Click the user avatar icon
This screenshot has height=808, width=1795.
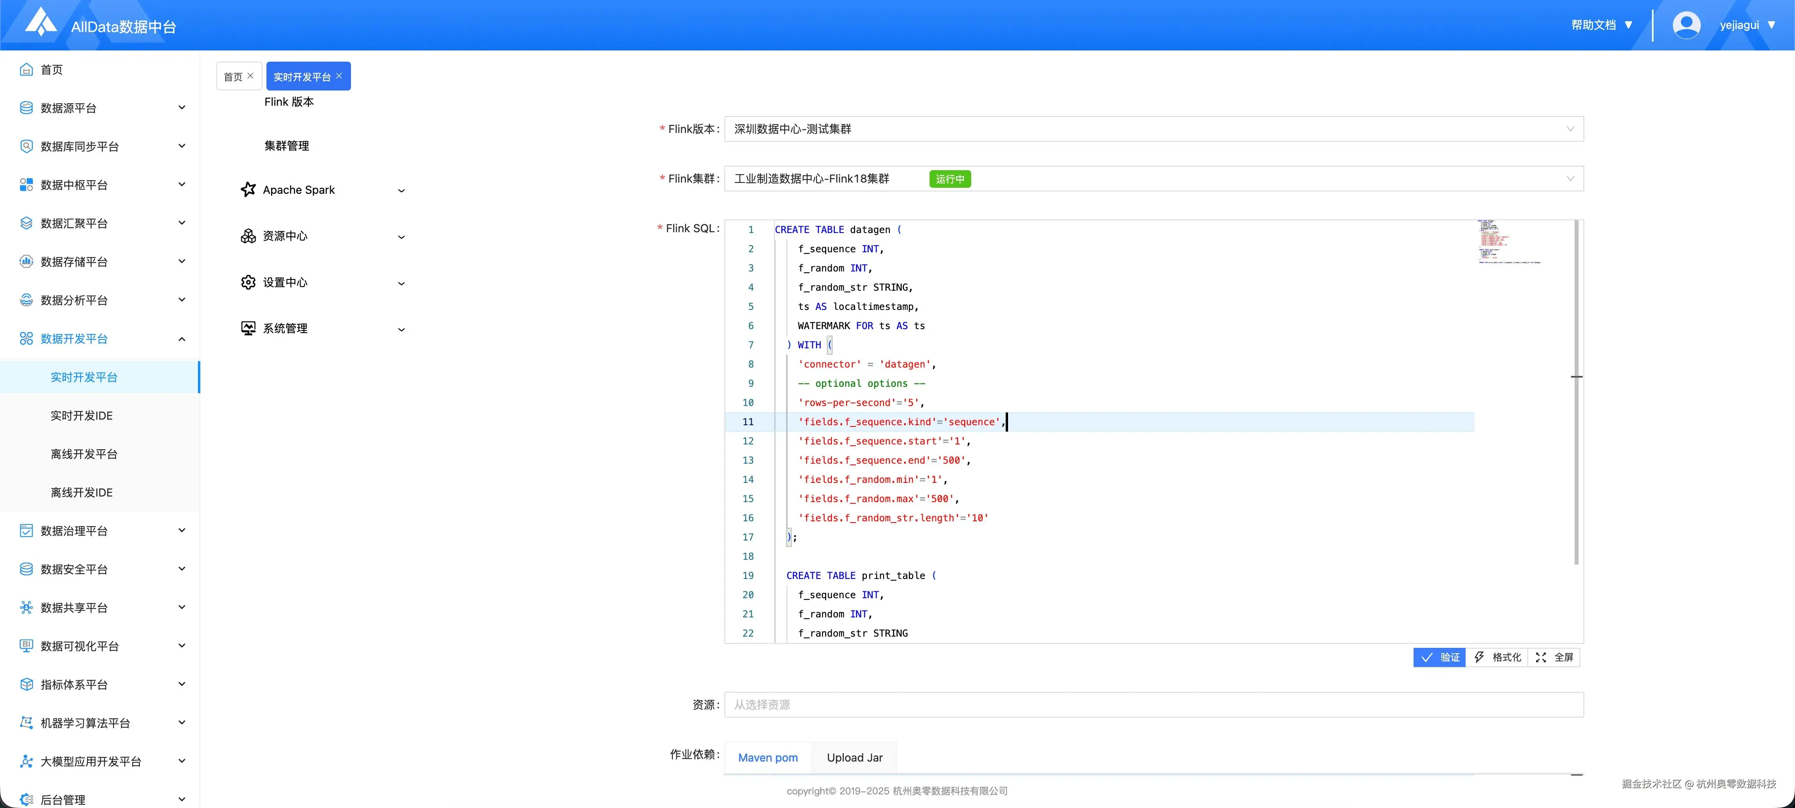pyautogui.click(x=1686, y=25)
